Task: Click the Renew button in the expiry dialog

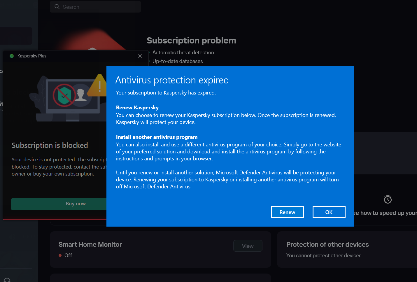Action: (x=287, y=212)
